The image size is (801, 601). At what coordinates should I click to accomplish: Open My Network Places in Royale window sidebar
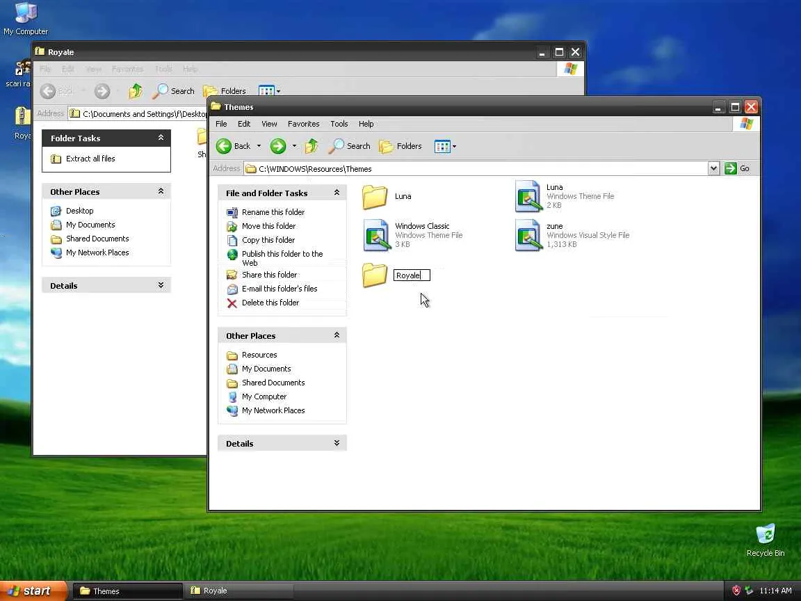(97, 253)
